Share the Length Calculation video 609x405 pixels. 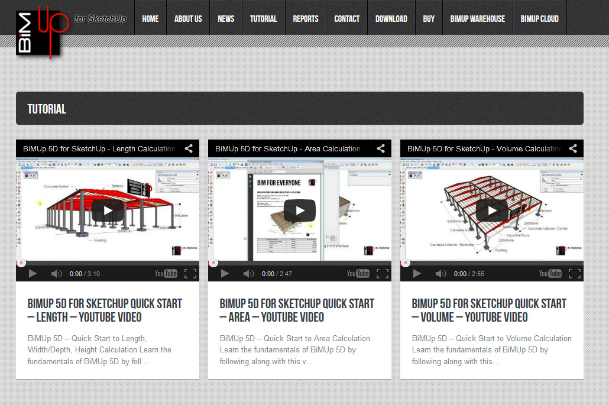coord(189,148)
